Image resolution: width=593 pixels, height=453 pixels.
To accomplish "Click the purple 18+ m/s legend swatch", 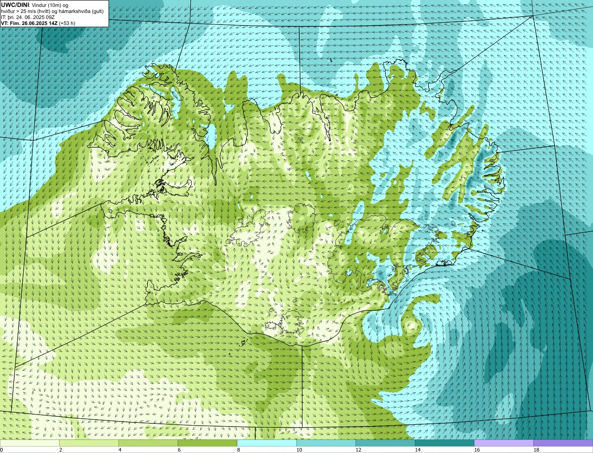I will point(563,443).
